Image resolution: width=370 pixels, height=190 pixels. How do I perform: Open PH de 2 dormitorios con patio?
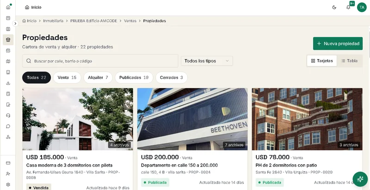click(x=286, y=165)
